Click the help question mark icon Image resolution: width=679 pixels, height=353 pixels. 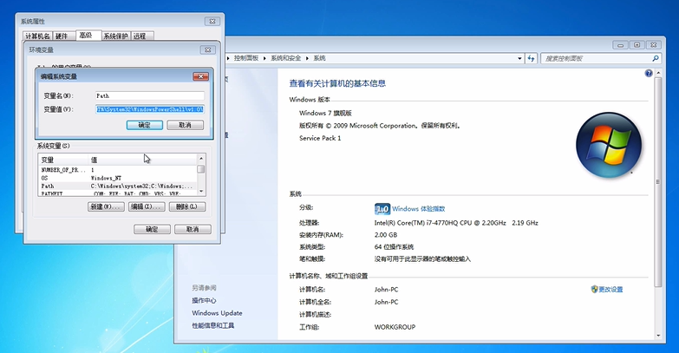pos(649,73)
